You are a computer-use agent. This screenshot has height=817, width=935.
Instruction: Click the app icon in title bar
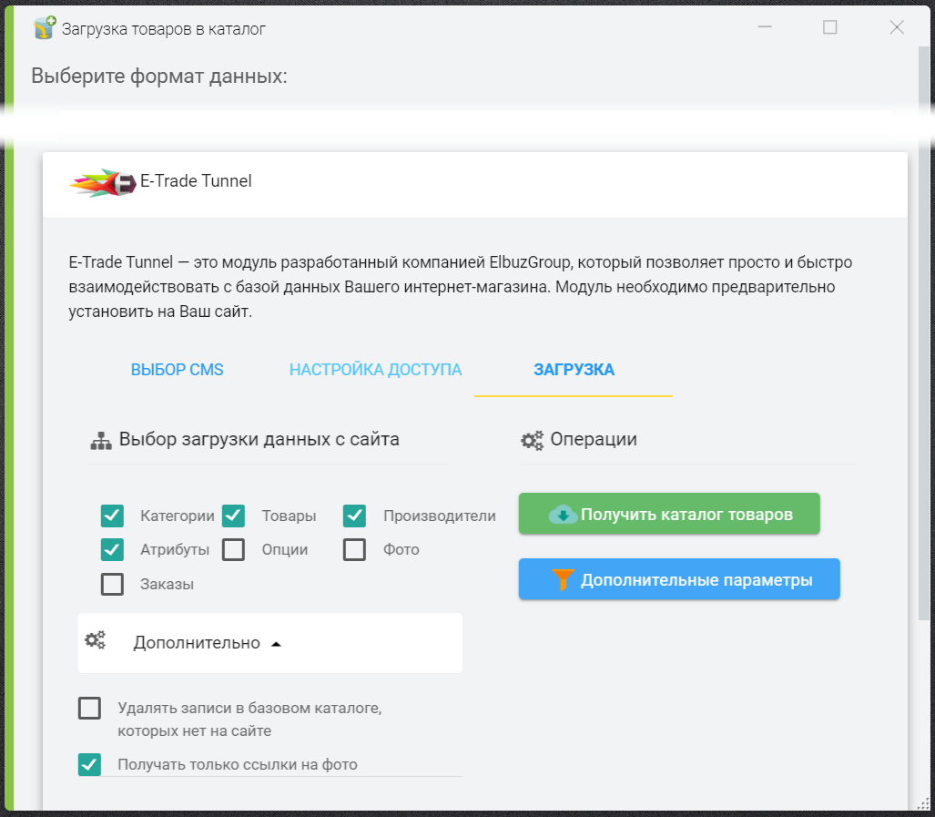point(45,28)
